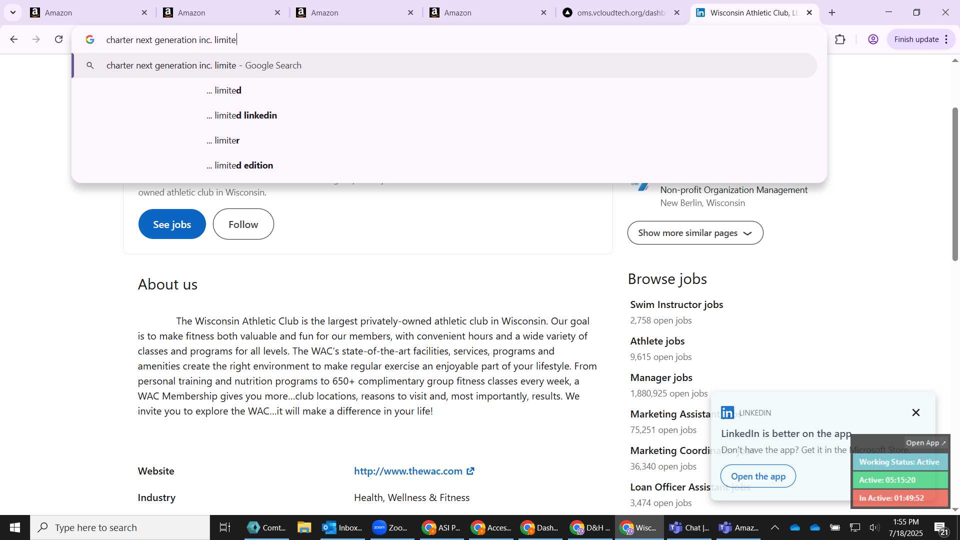
Task: Click the taskbar clock and date
Action: click(x=906, y=527)
